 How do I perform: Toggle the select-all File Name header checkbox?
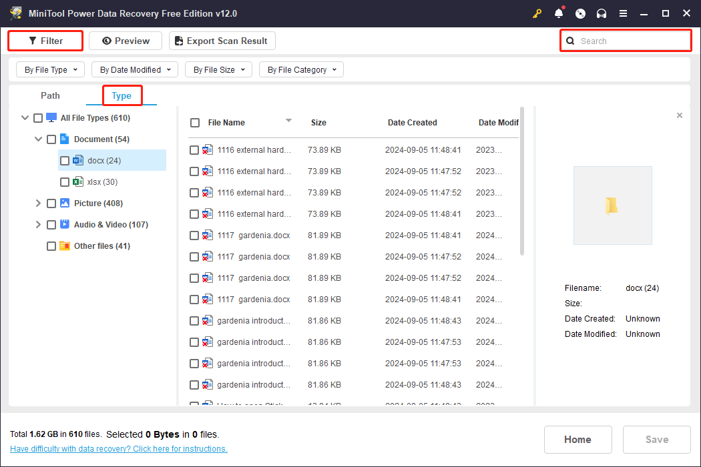pyautogui.click(x=195, y=123)
